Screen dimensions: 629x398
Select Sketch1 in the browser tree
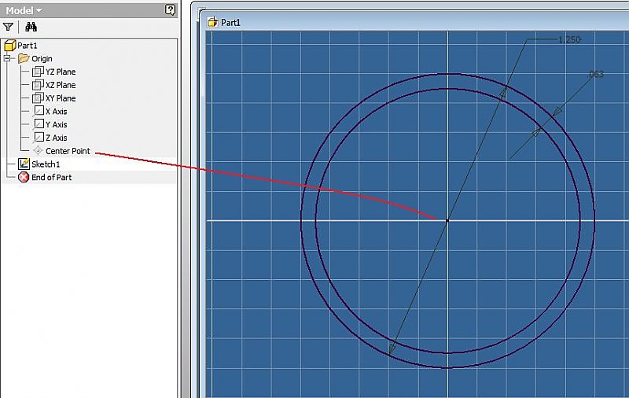pos(46,164)
